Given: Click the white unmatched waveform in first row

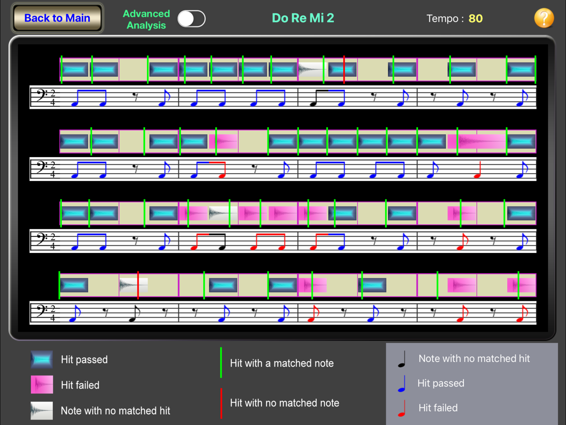Looking at the screenshot, I should (x=311, y=69).
